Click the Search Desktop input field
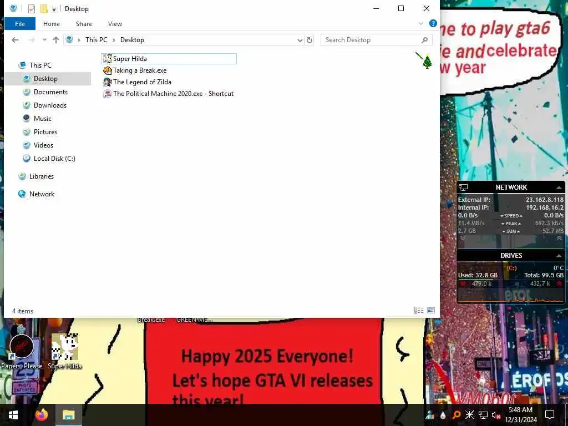The image size is (568, 426). [x=371, y=40]
